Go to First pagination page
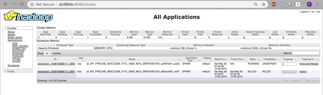This screenshot has height=95, width=323. pyautogui.click(x=286, y=81)
